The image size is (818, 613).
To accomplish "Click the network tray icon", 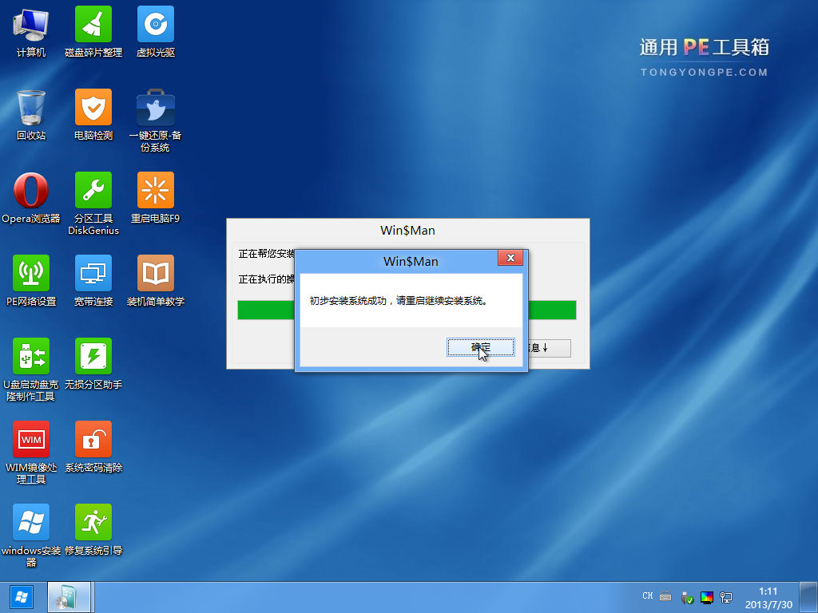I will (725, 597).
